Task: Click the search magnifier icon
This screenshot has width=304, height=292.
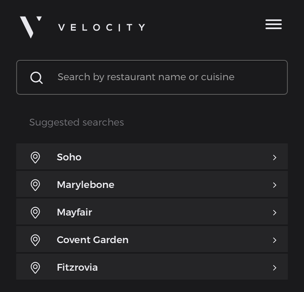Action: tap(36, 78)
